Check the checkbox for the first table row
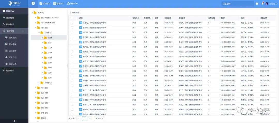 [x=72, y=23]
